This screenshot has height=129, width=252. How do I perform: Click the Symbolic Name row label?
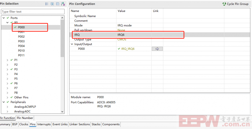coord(85,16)
